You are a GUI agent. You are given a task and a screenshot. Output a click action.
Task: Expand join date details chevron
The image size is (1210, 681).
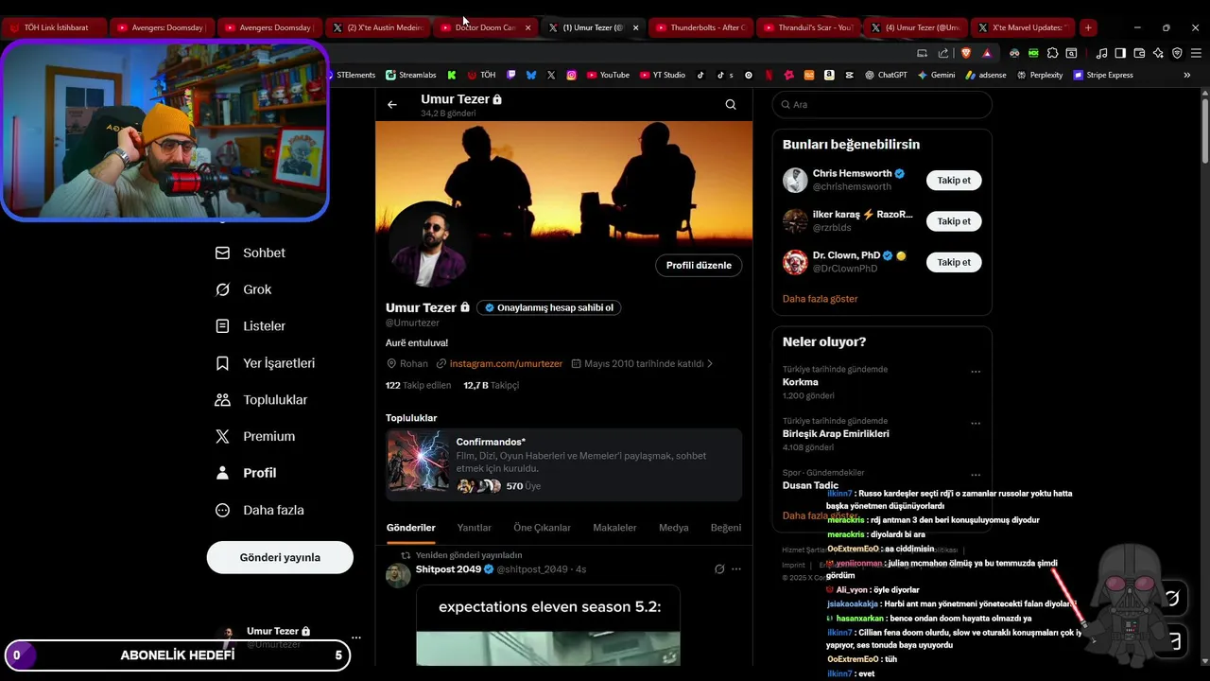[710, 363]
